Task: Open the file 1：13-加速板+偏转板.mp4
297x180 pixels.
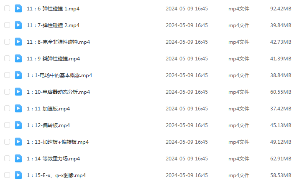Action: pyautogui.click(x=58, y=142)
